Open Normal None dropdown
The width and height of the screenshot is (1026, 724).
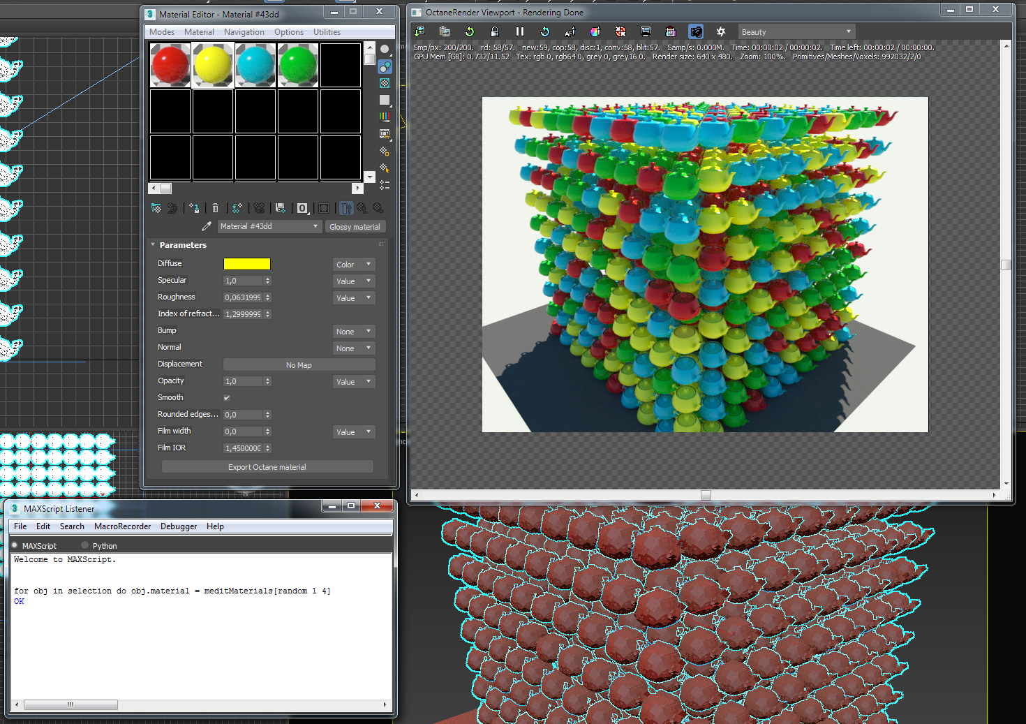(354, 348)
